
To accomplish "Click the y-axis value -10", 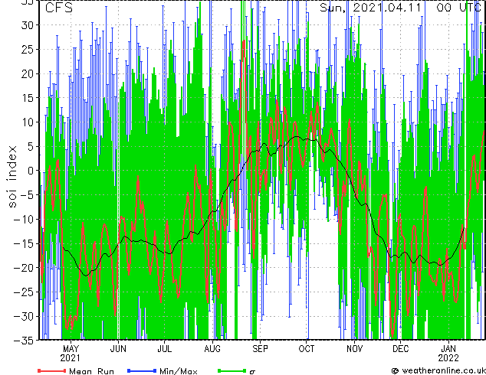I will tap(25, 220).
